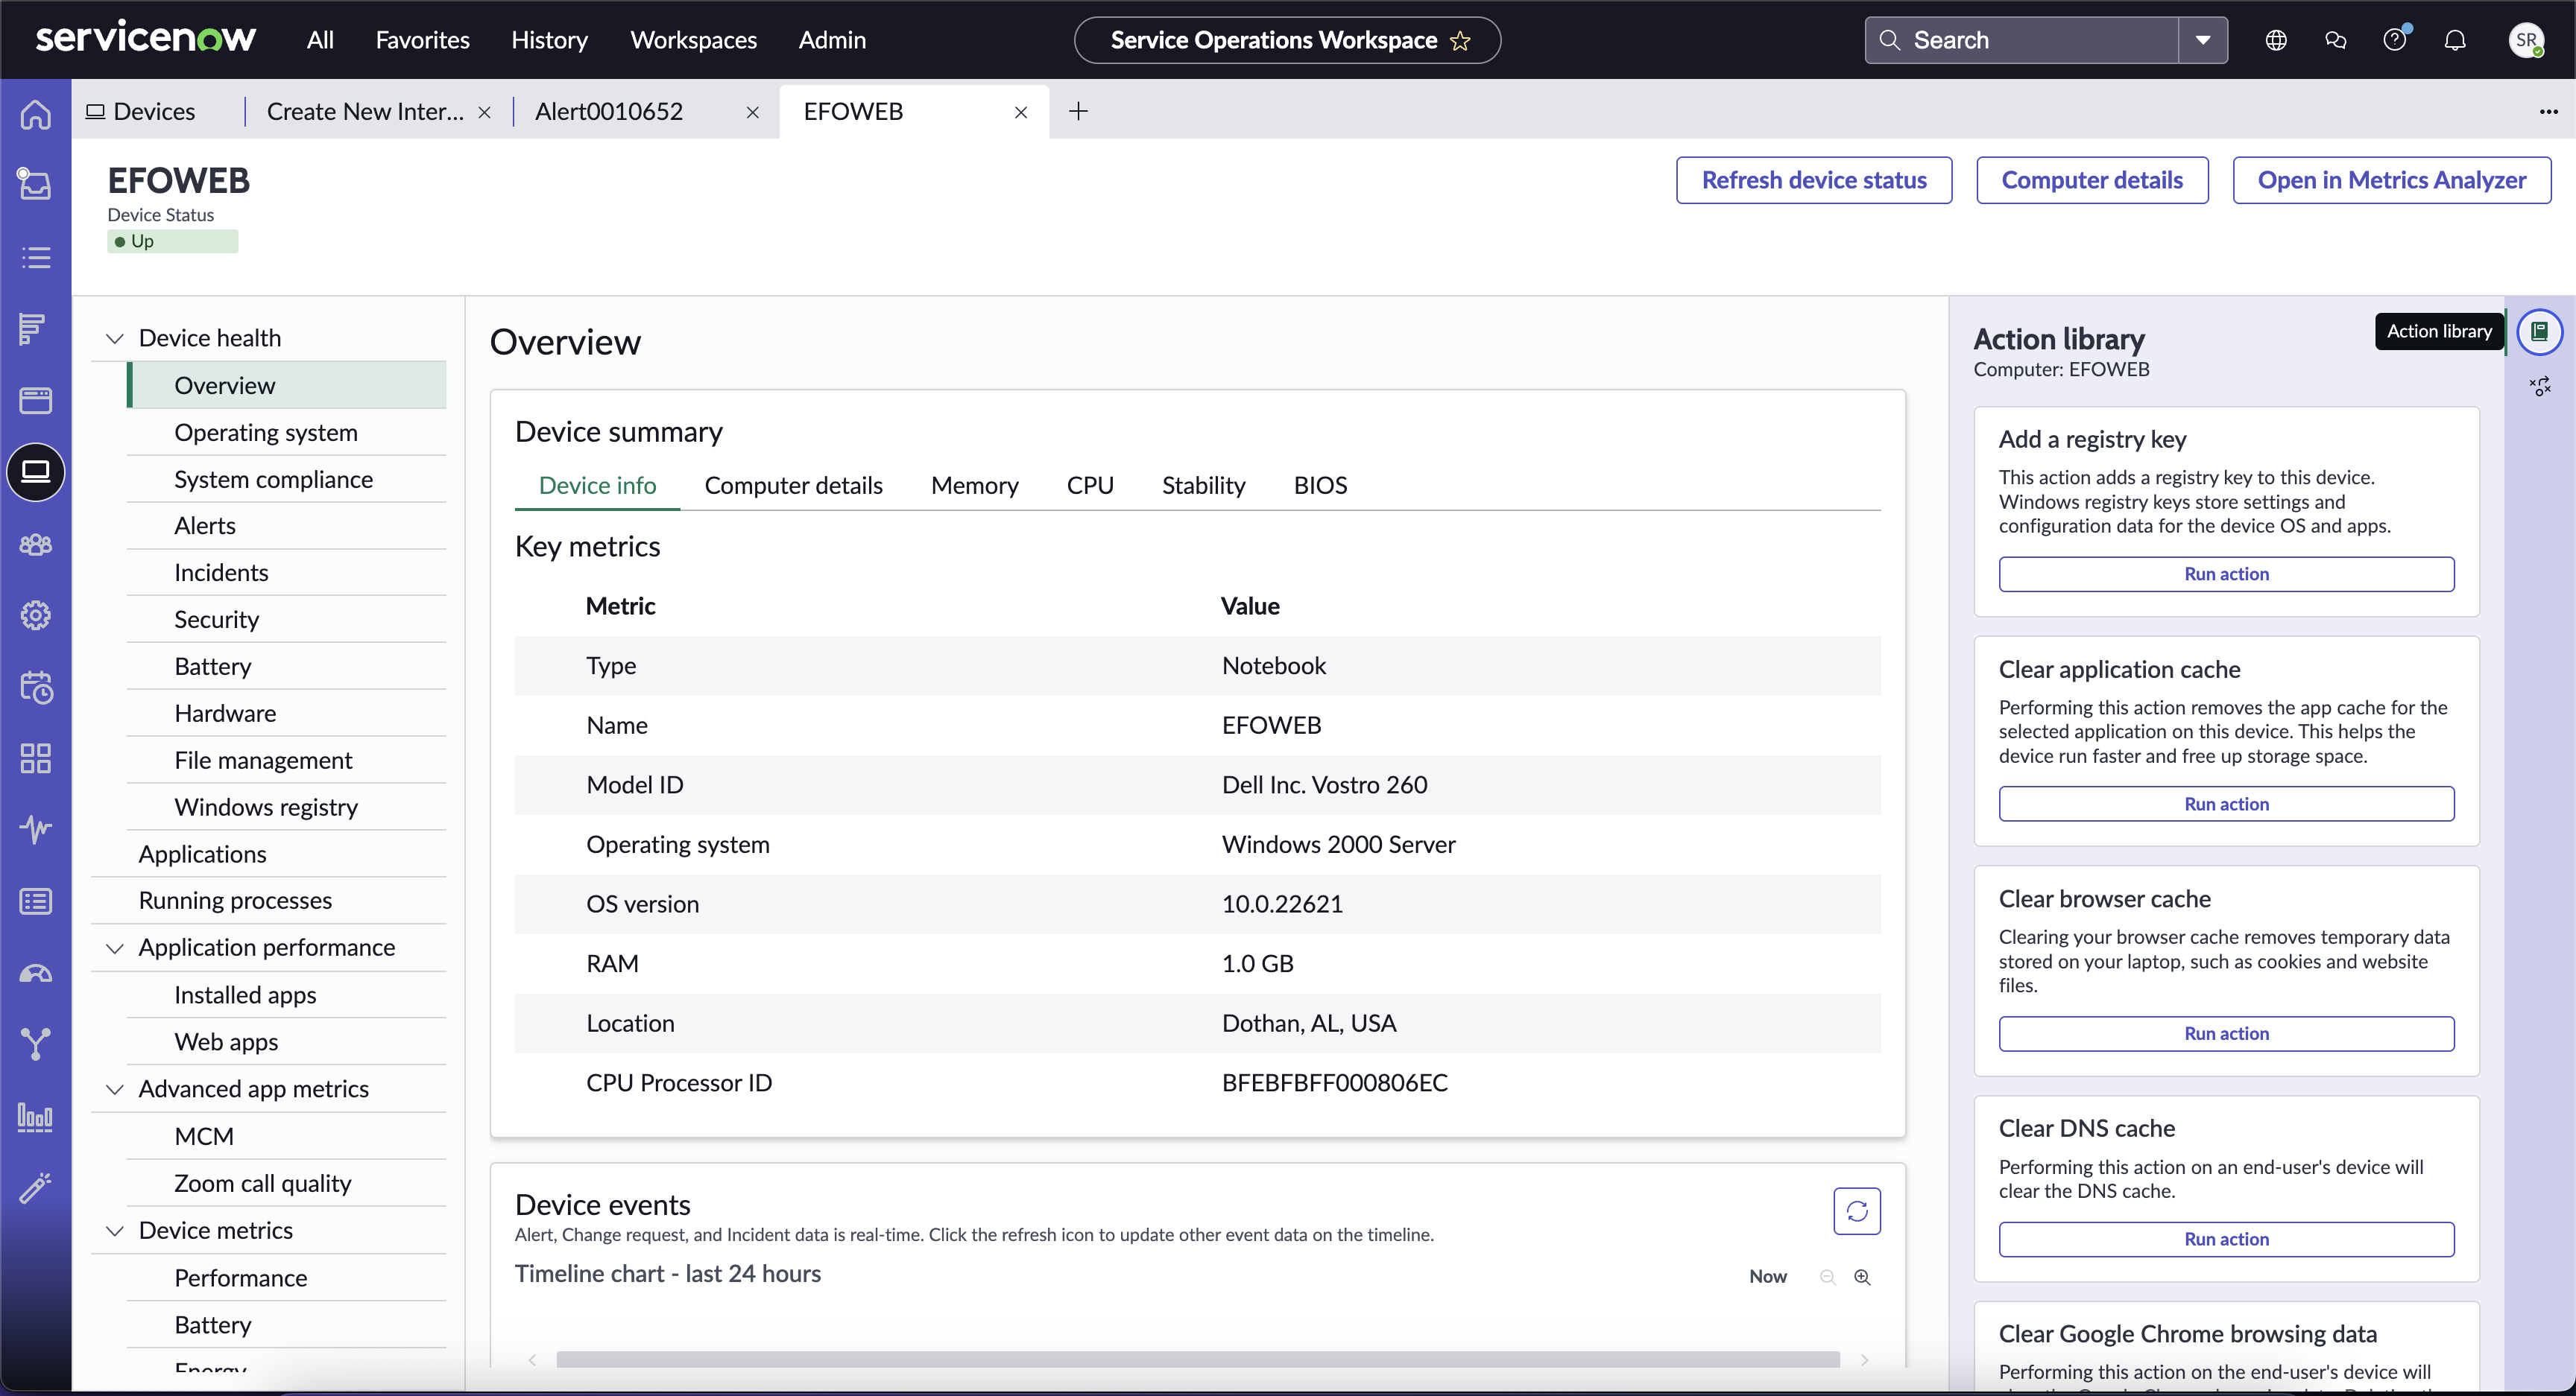Favorite Service Operations Workspace with the star

point(1460,40)
